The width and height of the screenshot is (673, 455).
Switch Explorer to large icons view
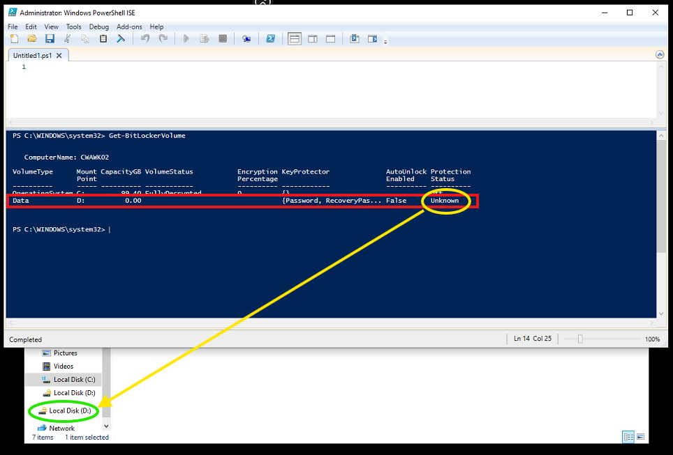click(x=640, y=437)
